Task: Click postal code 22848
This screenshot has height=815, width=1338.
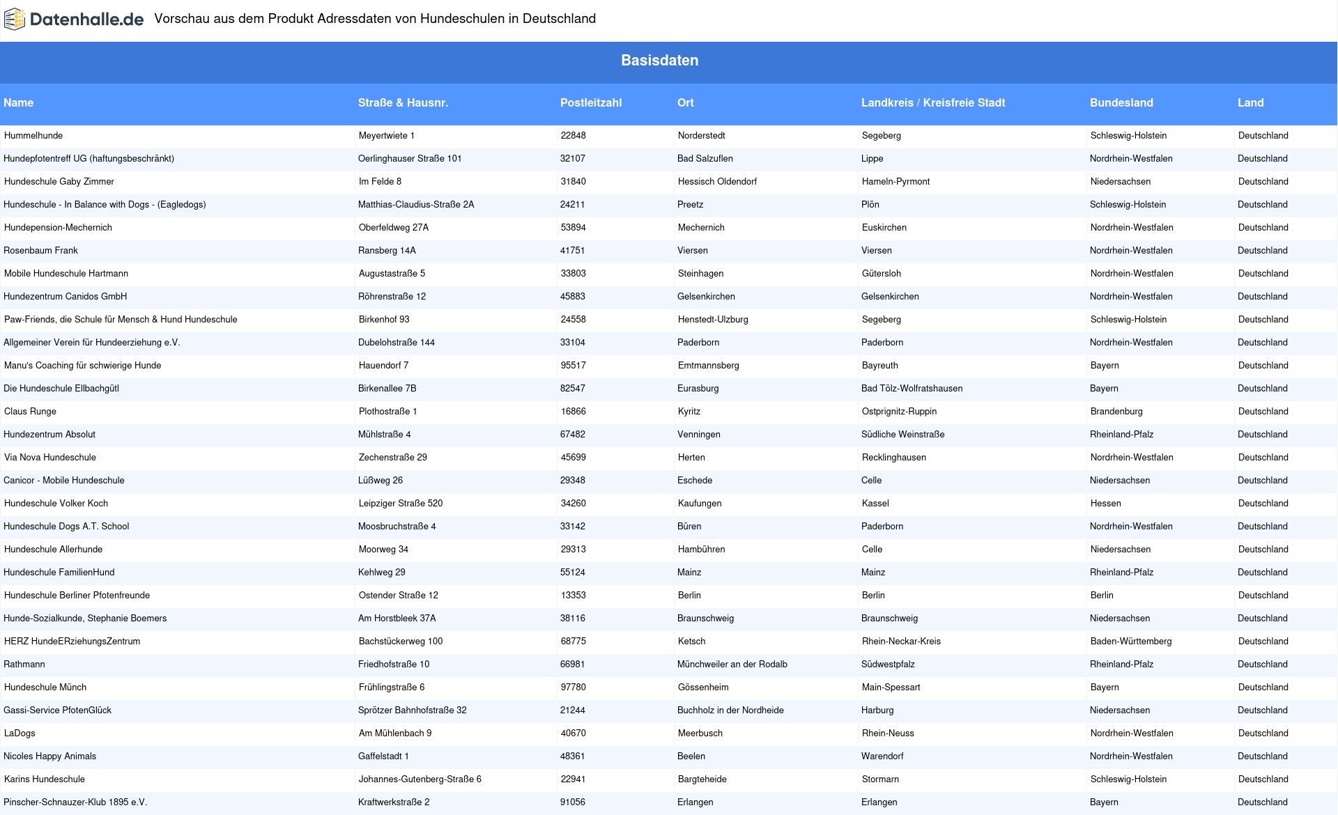Action: click(x=574, y=136)
